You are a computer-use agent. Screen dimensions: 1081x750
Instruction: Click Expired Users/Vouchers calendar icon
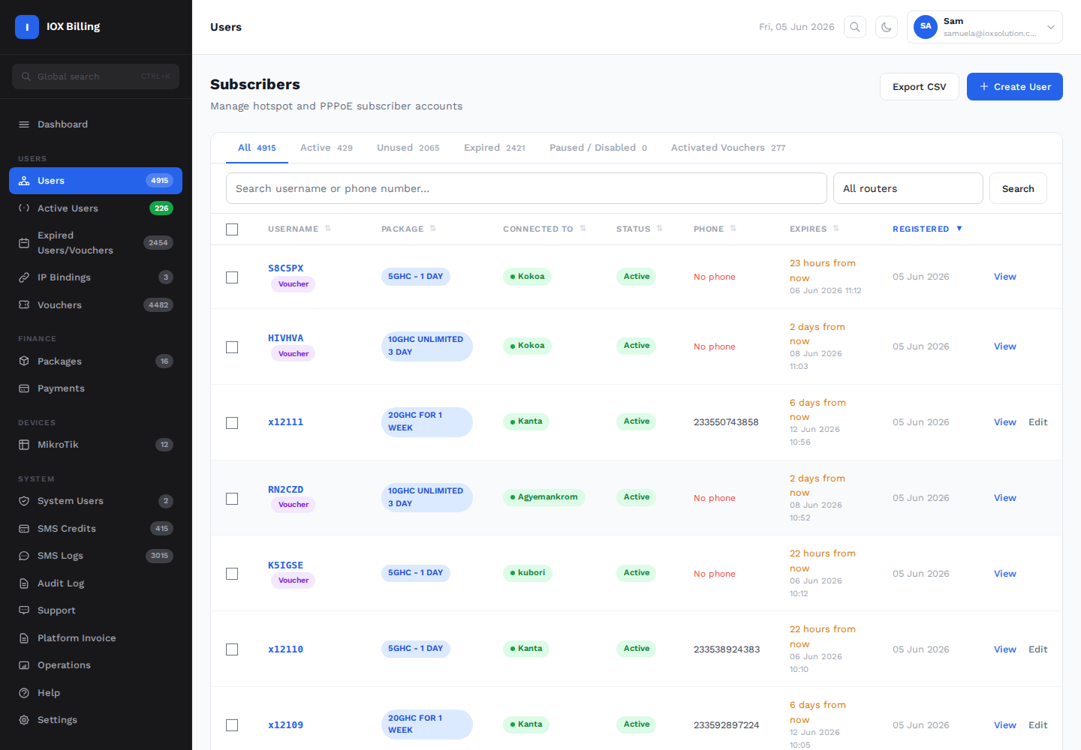(x=24, y=243)
